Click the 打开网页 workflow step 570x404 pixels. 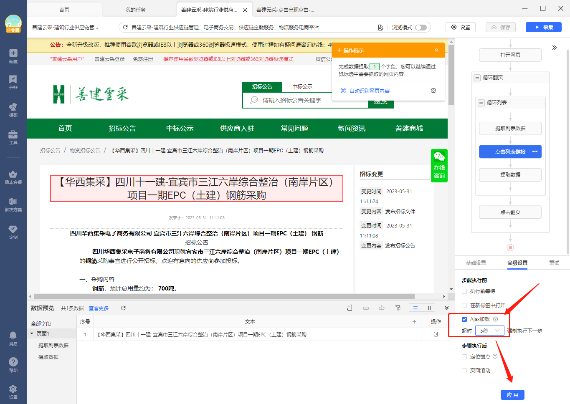510,55
